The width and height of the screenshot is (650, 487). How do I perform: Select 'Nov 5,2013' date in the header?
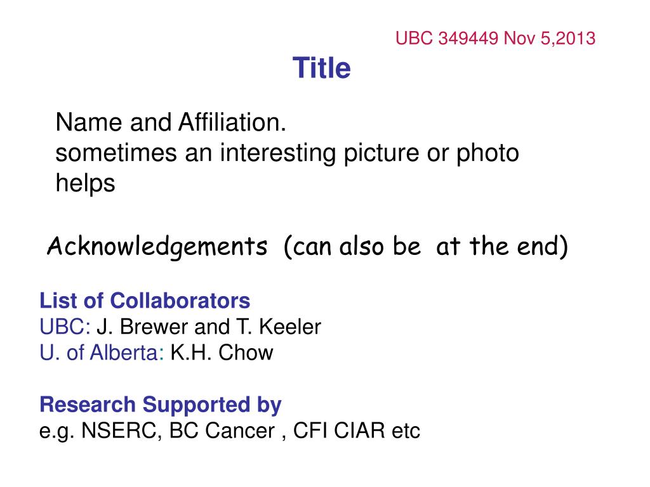(549, 38)
